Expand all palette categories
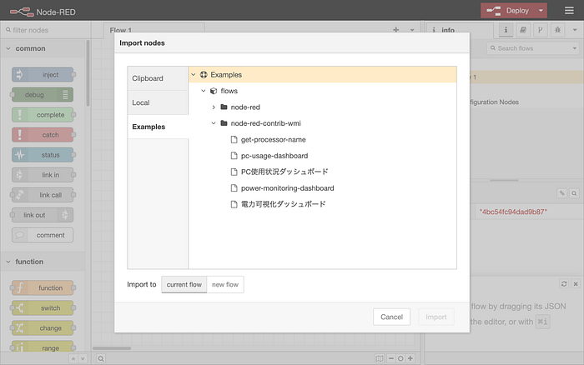584x365 pixels. (x=83, y=358)
